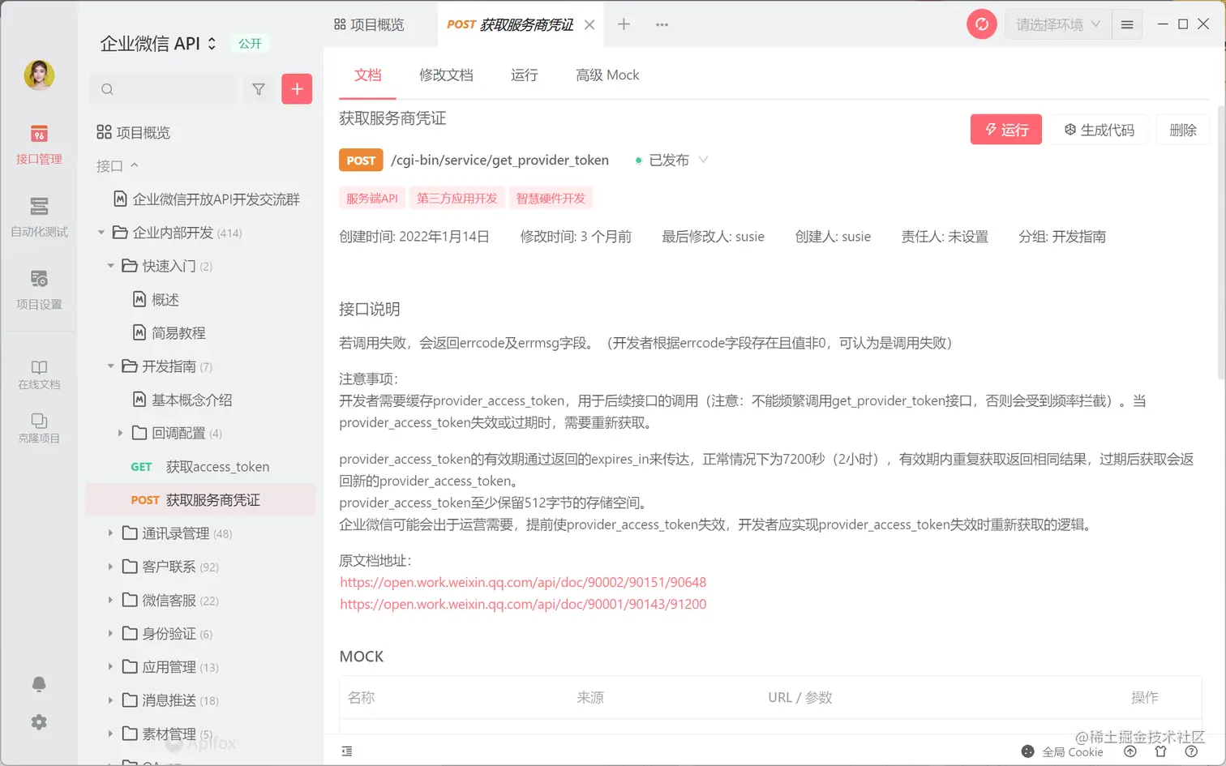This screenshot has width=1226, height=766.
Task: Click the red 运行 button
Action: [x=1006, y=130]
